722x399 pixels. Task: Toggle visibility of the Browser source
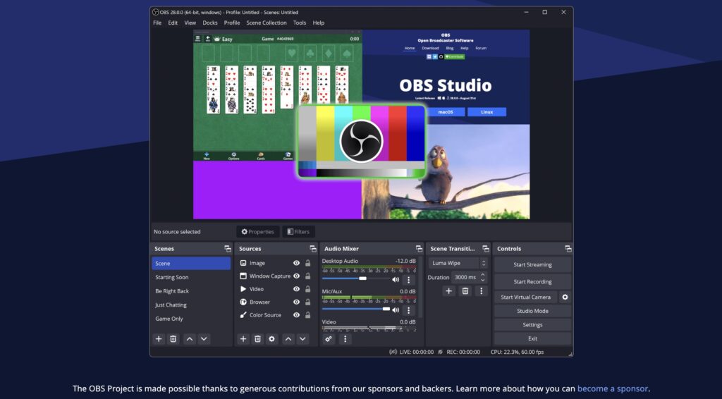[296, 302]
